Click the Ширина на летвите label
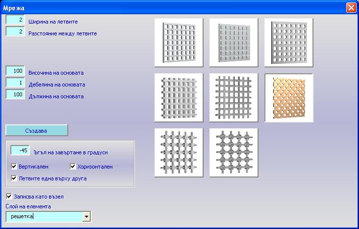The image size is (359, 229). tap(53, 22)
